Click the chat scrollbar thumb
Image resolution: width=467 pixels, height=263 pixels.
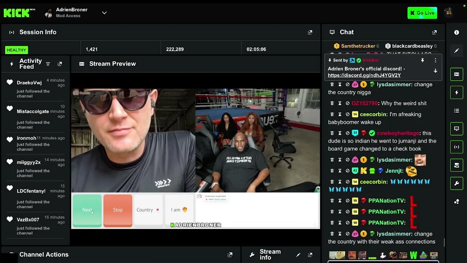(444, 243)
